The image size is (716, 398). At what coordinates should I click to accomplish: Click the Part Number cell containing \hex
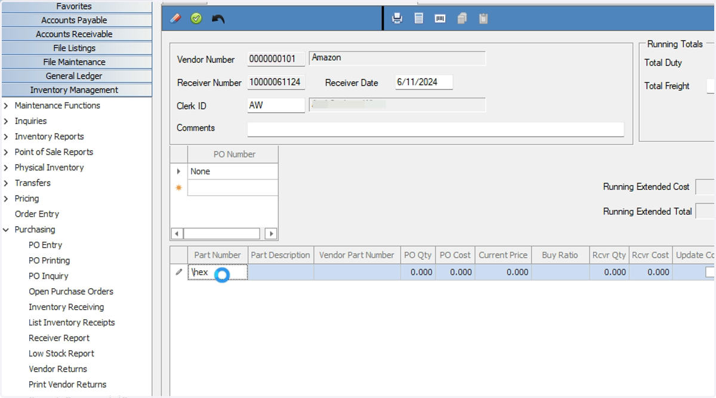pyautogui.click(x=218, y=272)
